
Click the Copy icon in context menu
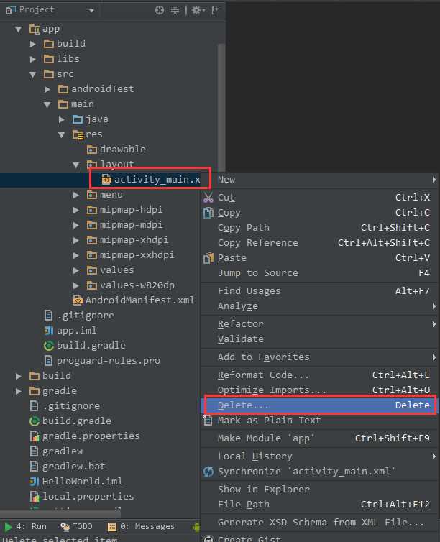tap(208, 213)
